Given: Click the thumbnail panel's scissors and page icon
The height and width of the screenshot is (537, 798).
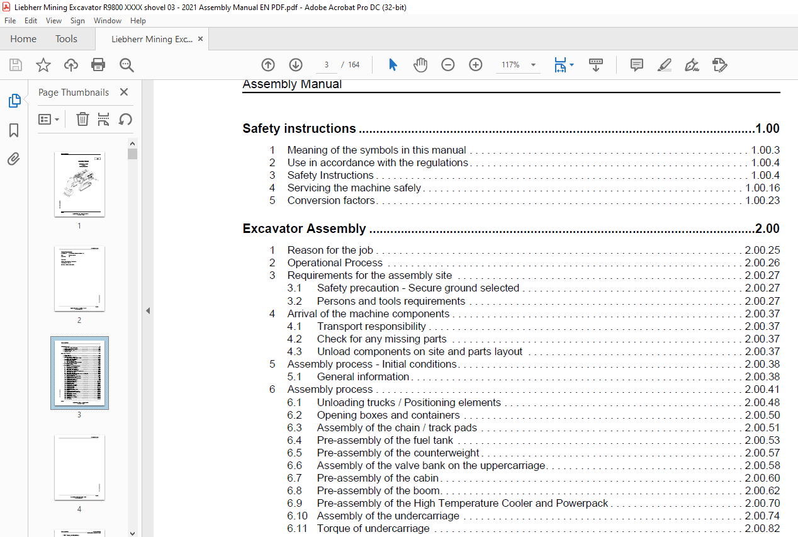Looking at the screenshot, I should pyautogui.click(x=104, y=119).
